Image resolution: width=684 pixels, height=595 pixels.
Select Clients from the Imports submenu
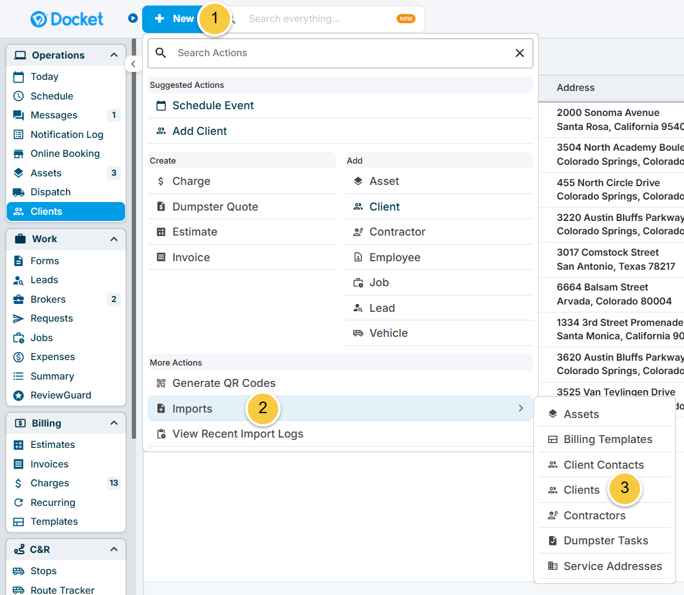pos(582,489)
